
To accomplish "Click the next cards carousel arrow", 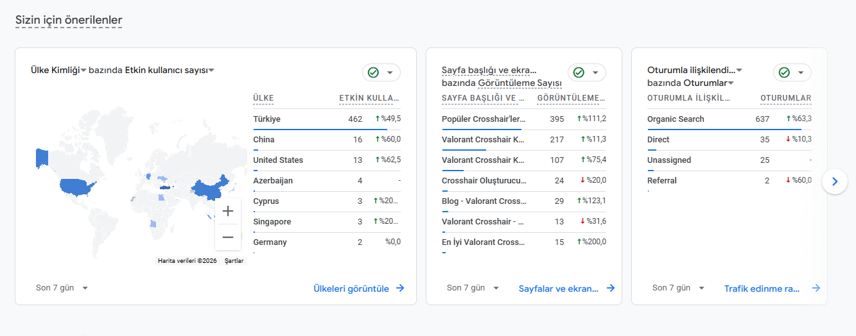I will [x=834, y=181].
